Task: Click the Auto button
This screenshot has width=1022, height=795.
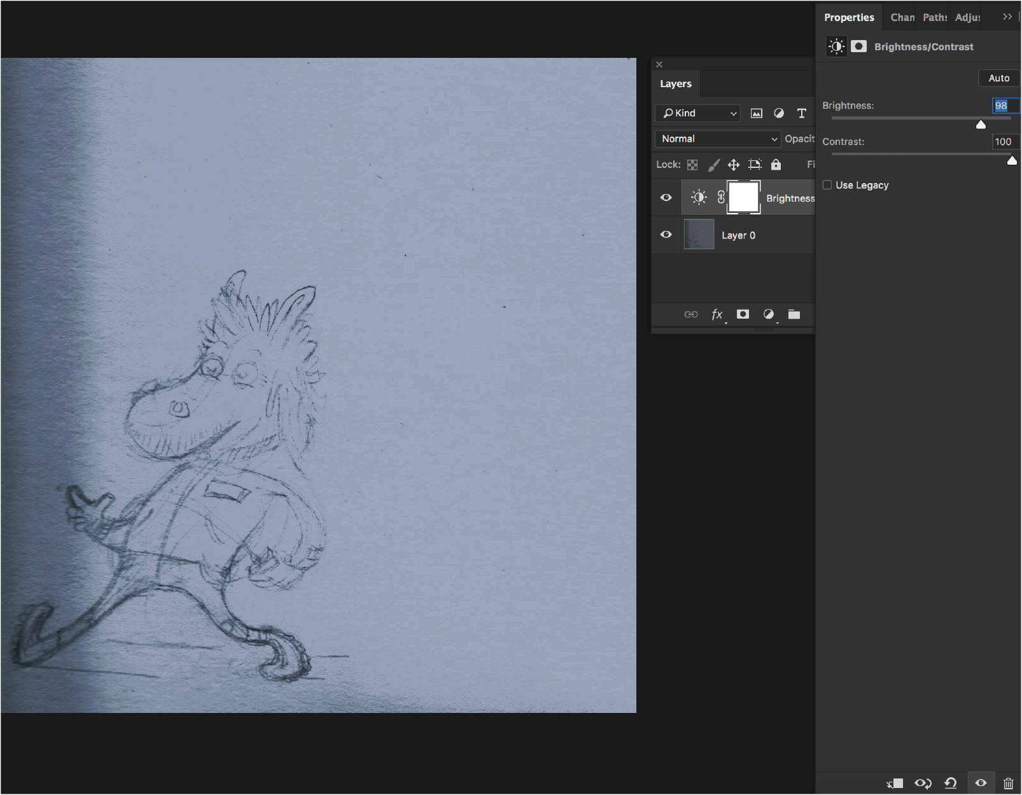Action: pyautogui.click(x=999, y=78)
